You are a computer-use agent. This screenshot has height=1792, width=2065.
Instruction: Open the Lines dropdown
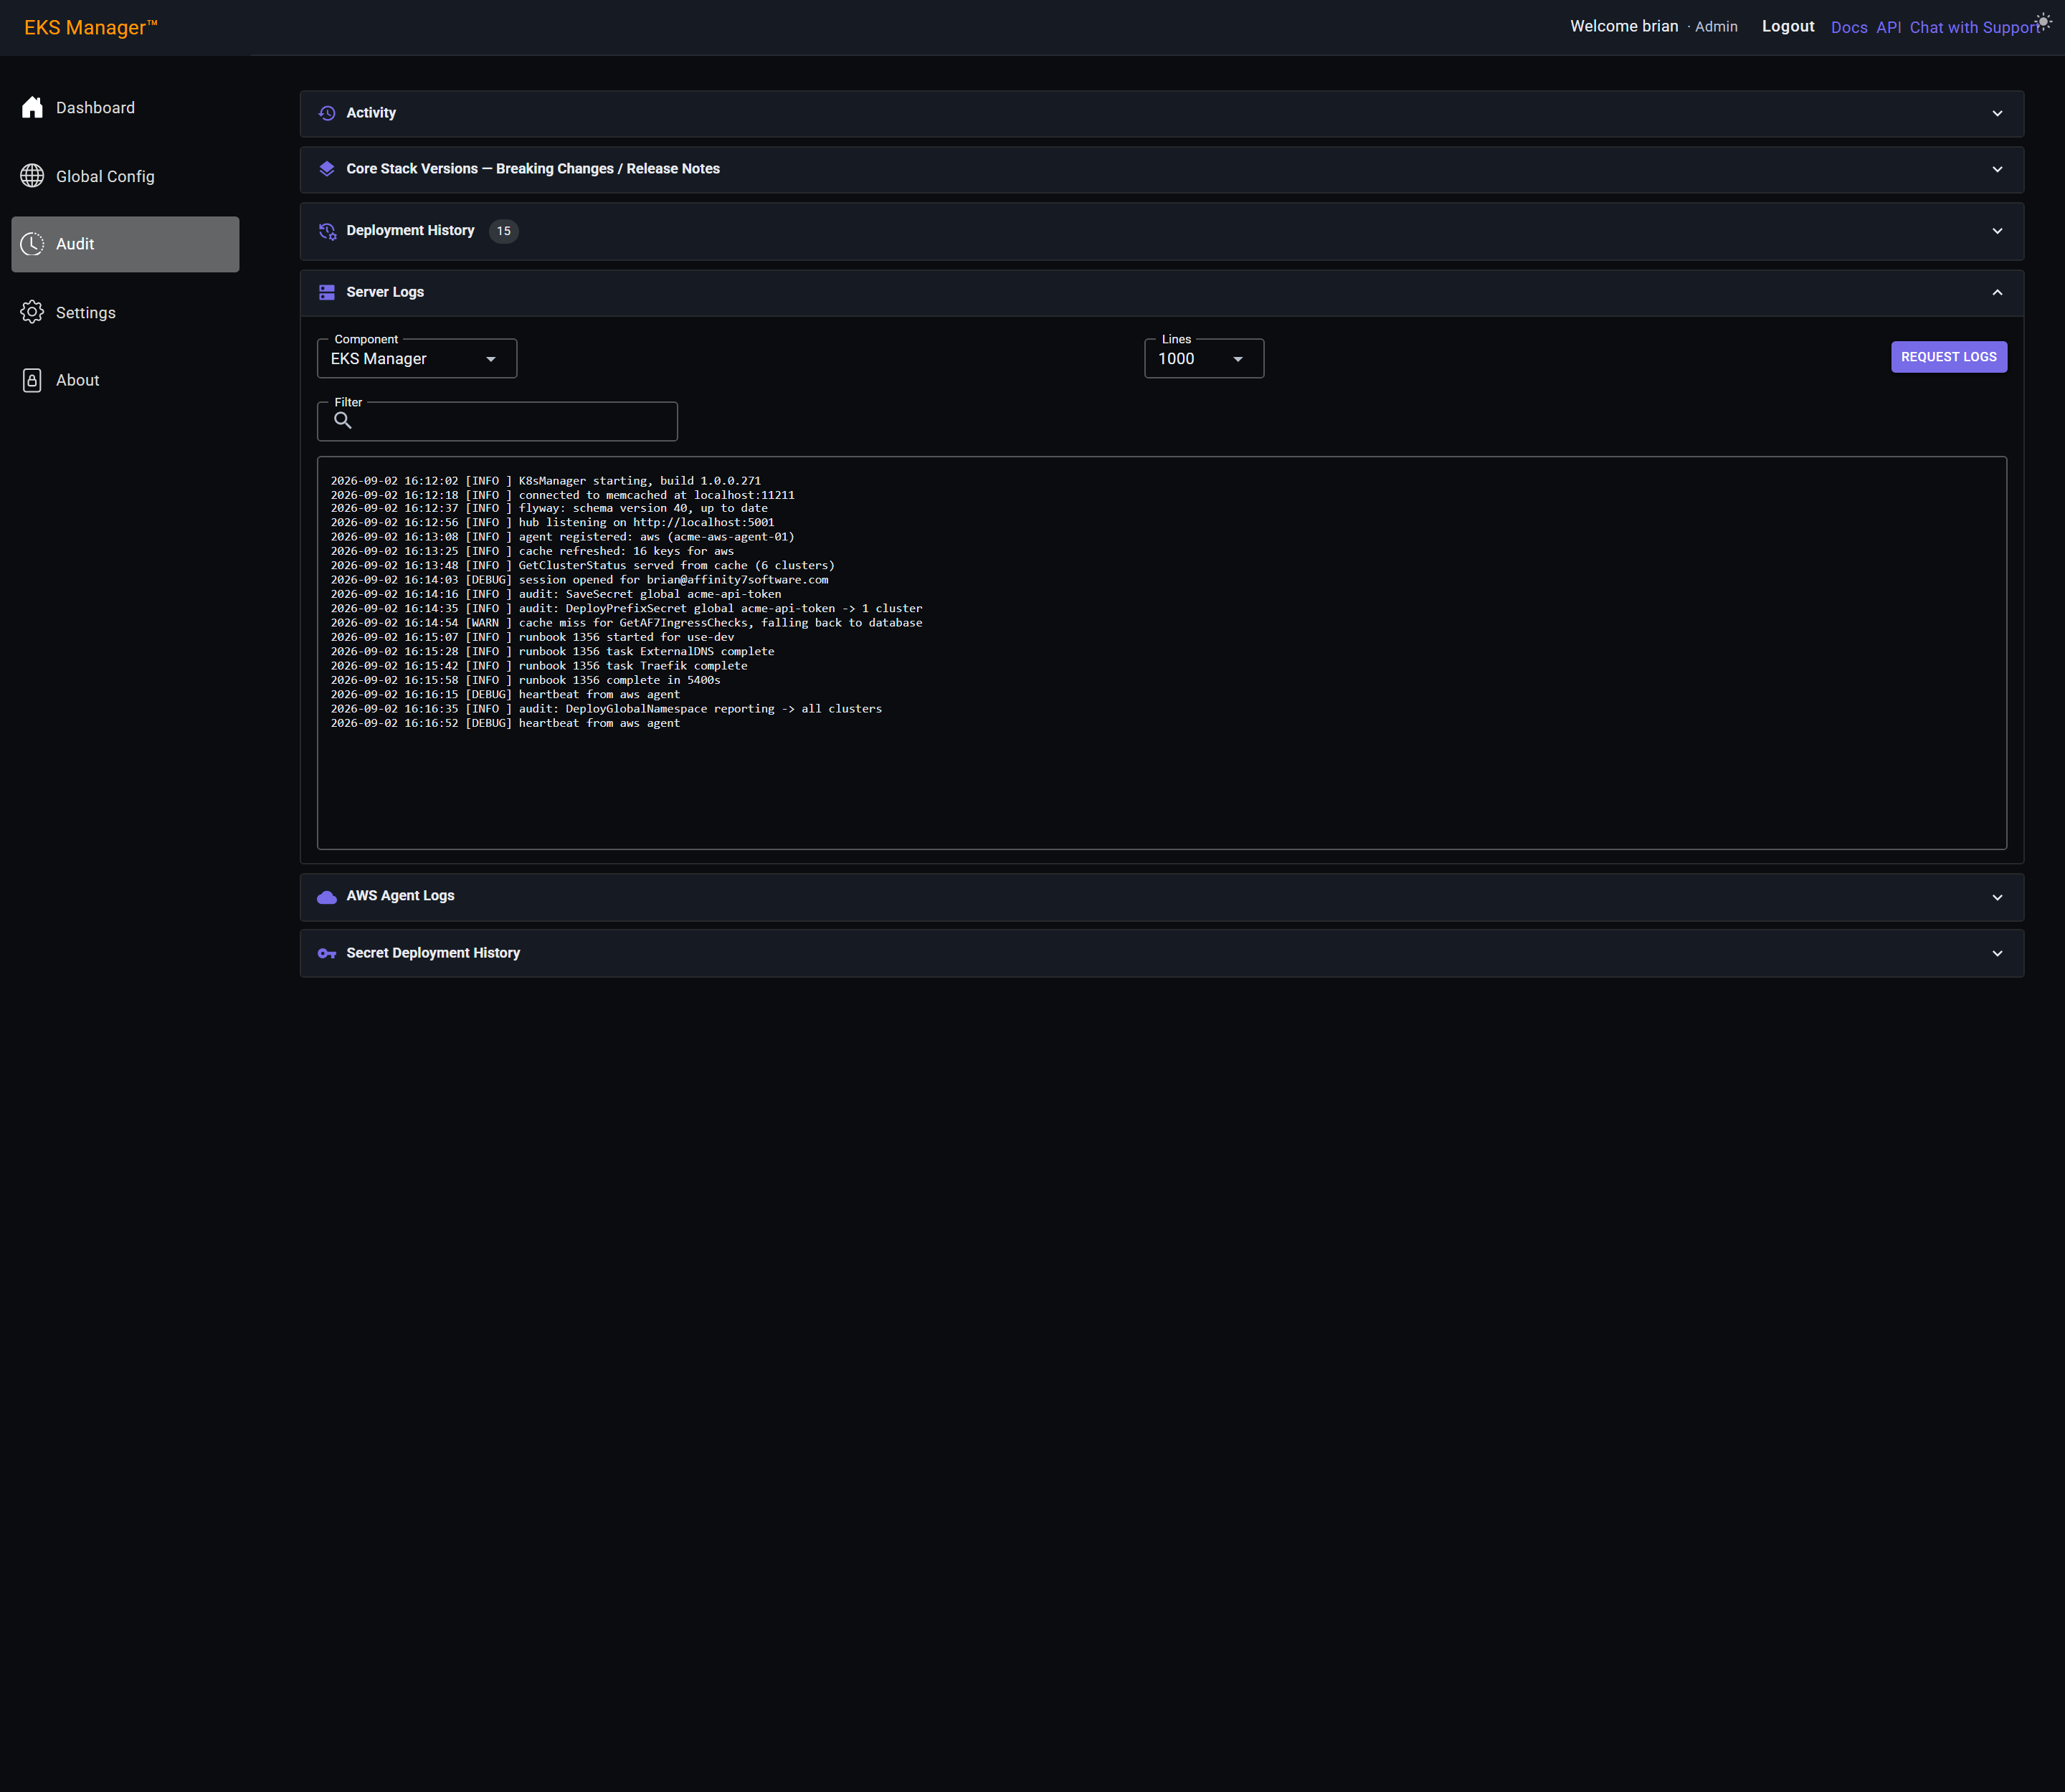click(1204, 359)
